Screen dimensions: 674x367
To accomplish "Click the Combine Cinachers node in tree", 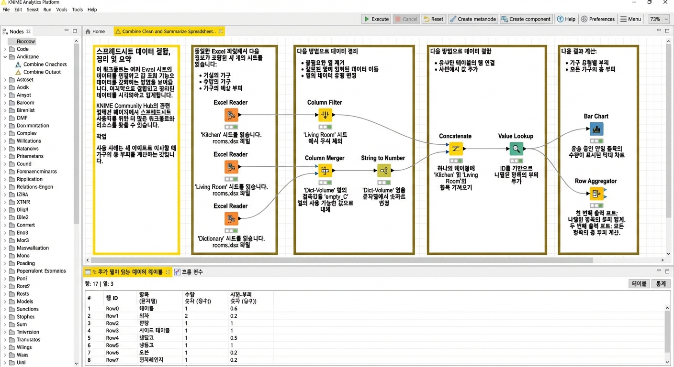I will [x=45, y=64].
